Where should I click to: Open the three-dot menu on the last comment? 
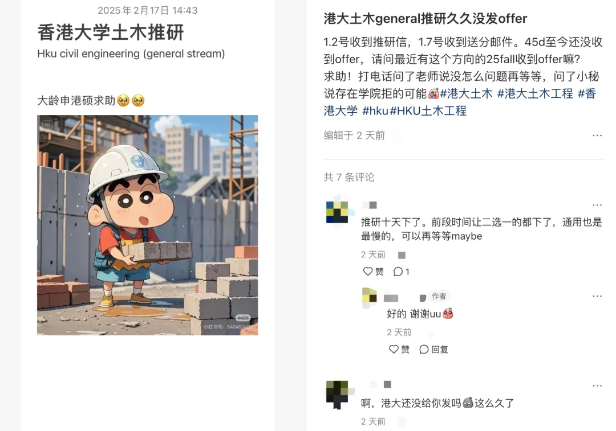[597, 385]
